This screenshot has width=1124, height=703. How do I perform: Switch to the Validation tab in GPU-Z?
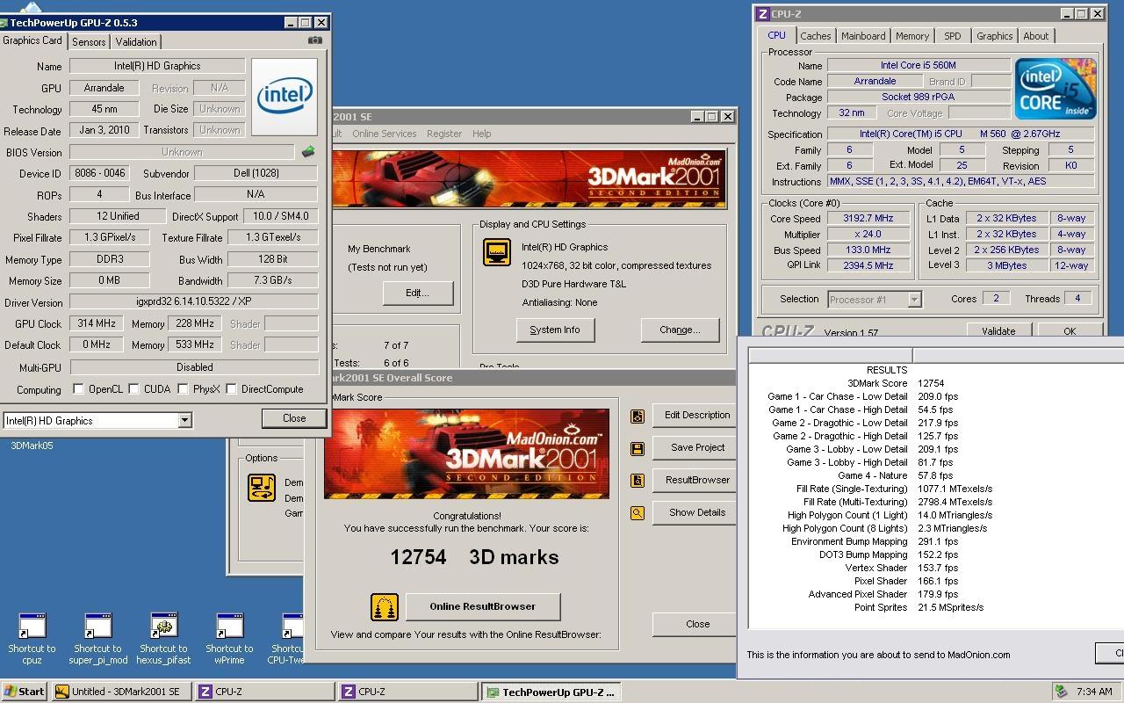136,41
